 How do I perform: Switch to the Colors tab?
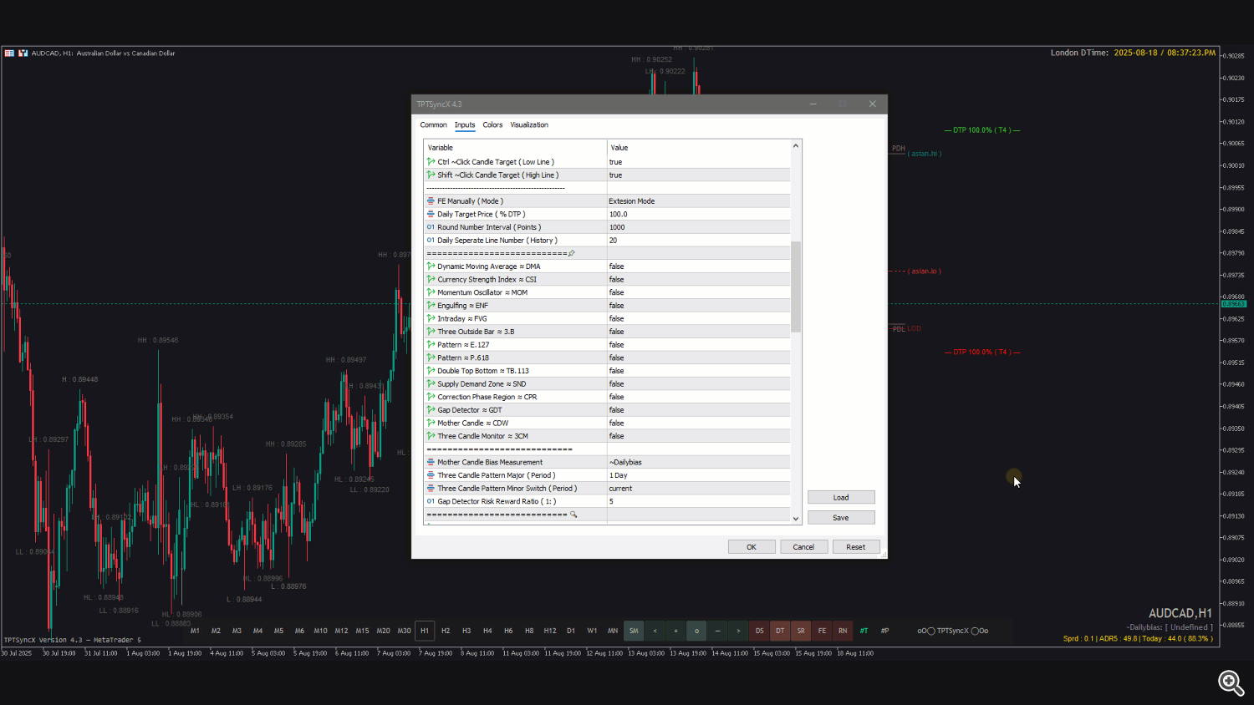[492, 124]
